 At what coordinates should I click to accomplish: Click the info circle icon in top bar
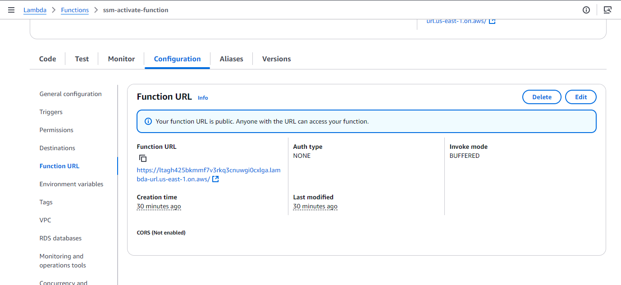click(x=586, y=10)
